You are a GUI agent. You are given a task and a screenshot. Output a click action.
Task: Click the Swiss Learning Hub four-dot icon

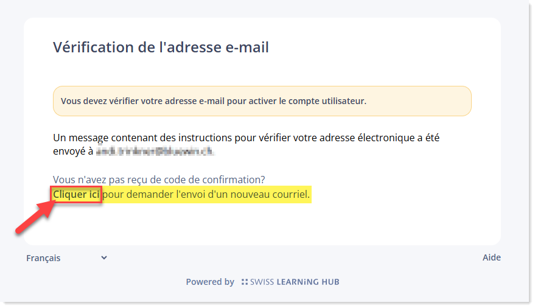[244, 282]
